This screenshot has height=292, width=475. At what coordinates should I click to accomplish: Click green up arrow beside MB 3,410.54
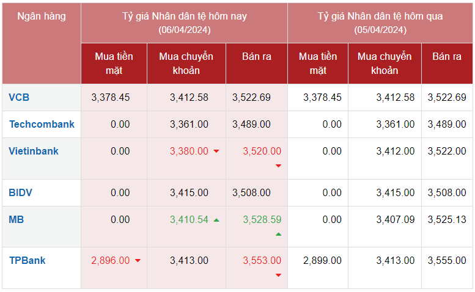[x=216, y=220]
